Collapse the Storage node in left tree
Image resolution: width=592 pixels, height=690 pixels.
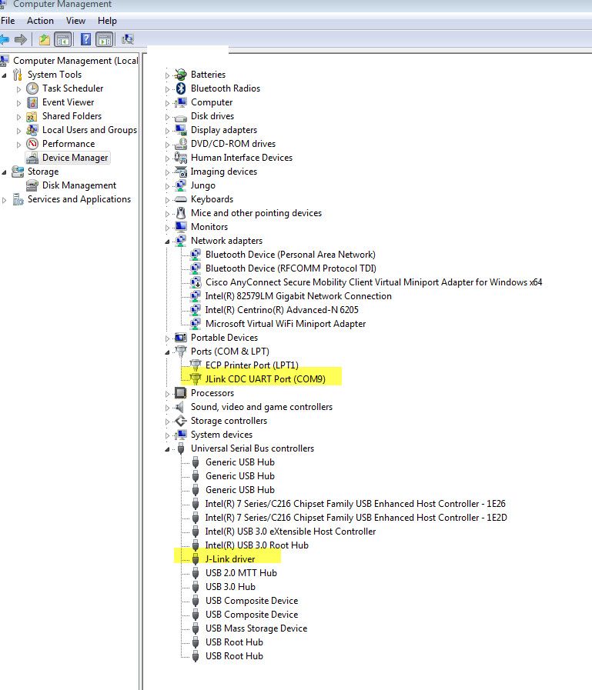[x=5, y=172]
